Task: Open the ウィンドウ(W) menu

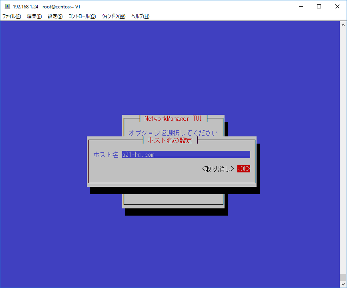Action: (x=113, y=16)
